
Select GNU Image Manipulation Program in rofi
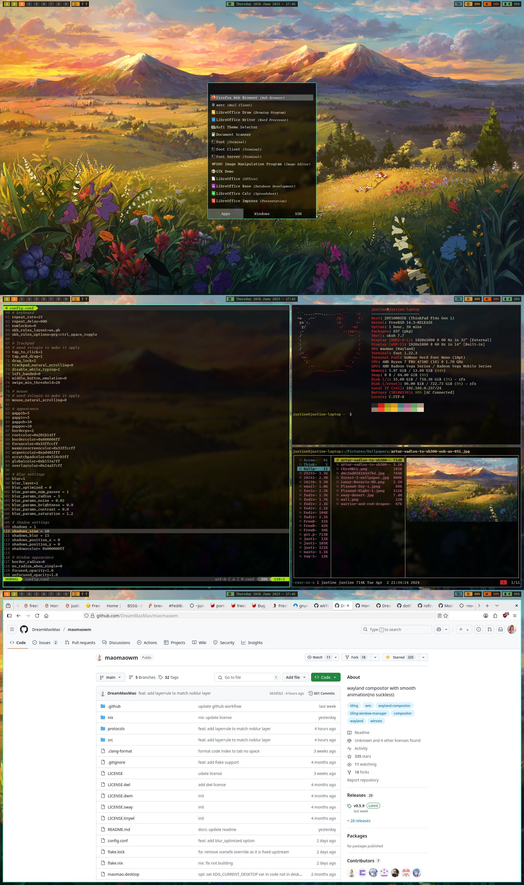(262, 164)
